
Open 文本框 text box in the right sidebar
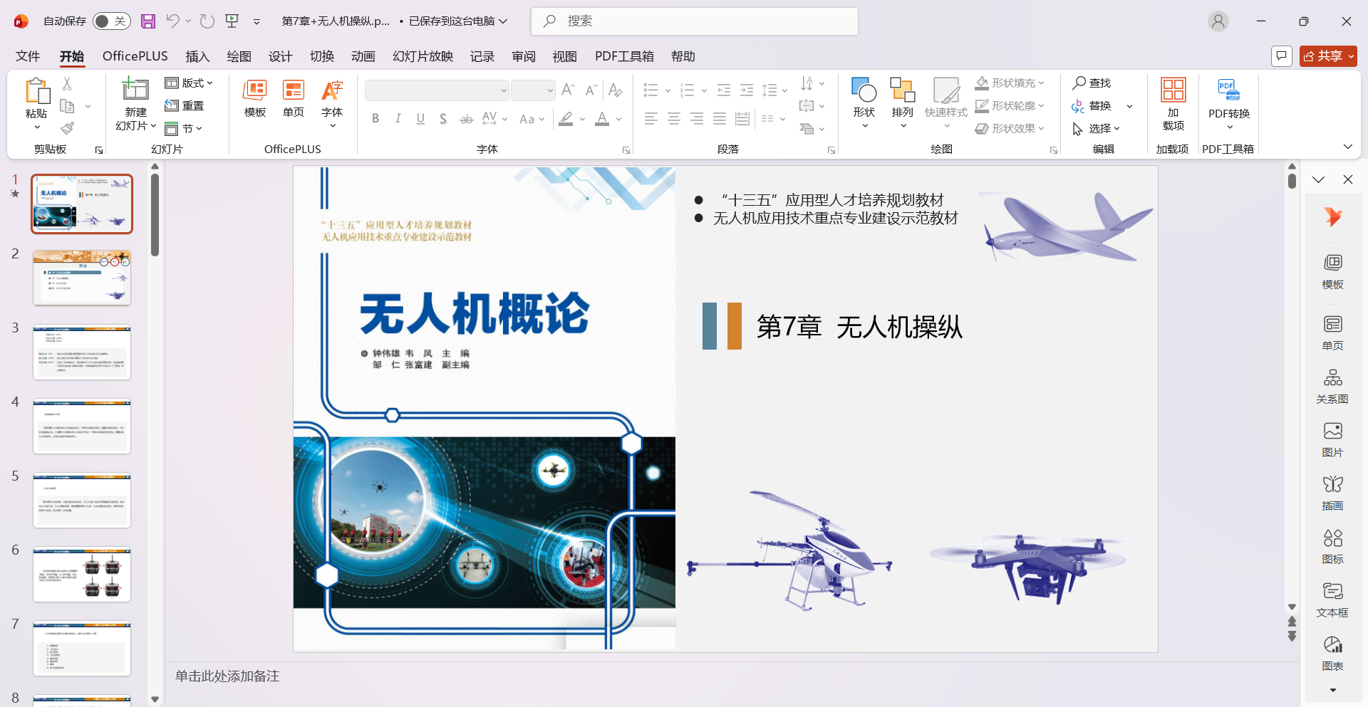1332,599
